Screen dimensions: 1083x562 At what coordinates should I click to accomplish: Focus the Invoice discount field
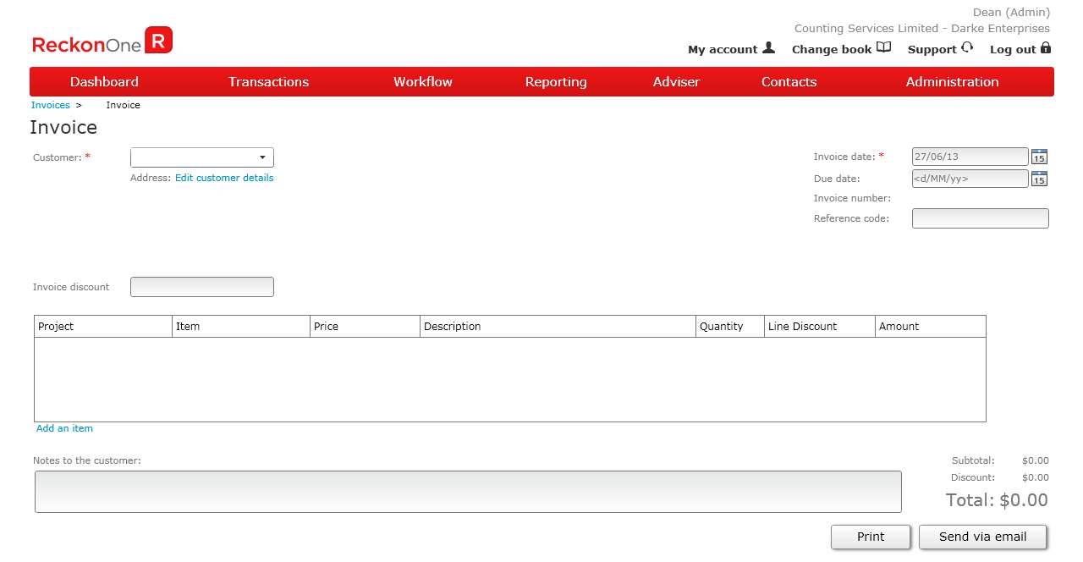(x=202, y=287)
